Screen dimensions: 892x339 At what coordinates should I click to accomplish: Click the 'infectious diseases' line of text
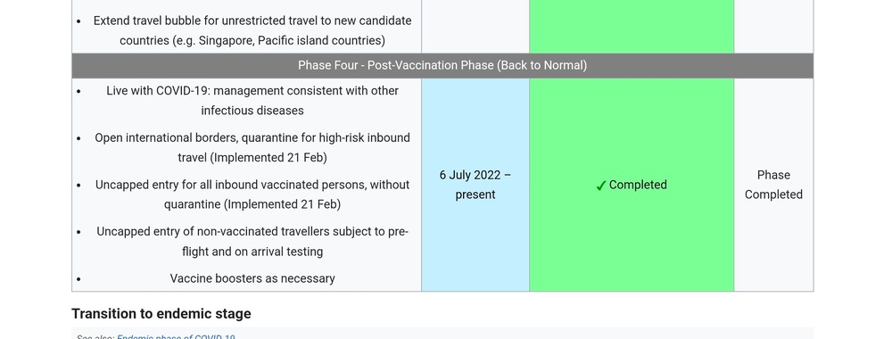coord(252,111)
